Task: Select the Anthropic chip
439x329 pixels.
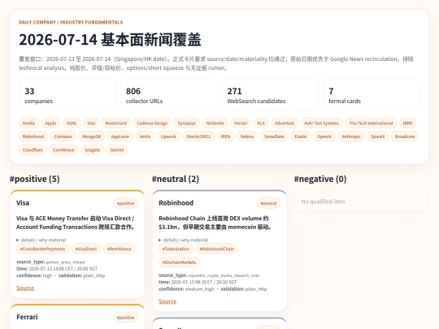Action: point(351,136)
